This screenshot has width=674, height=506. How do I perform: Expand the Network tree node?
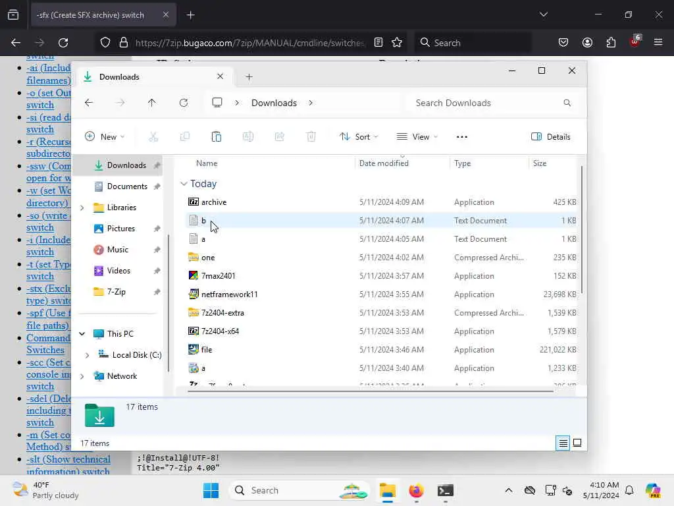point(82,376)
